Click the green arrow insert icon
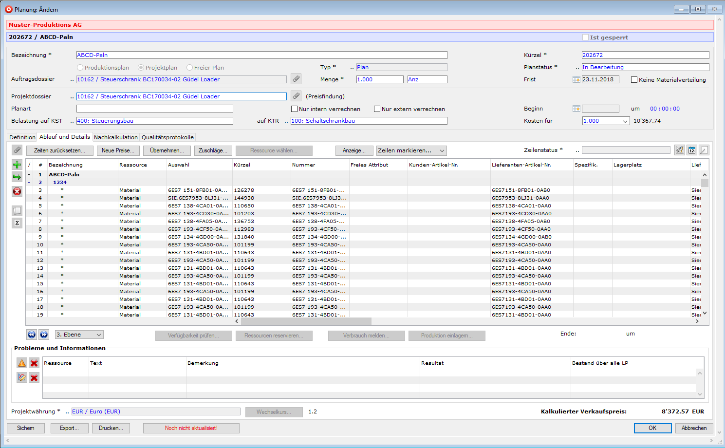The width and height of the screenshot is (725, 448). (17, 177)
